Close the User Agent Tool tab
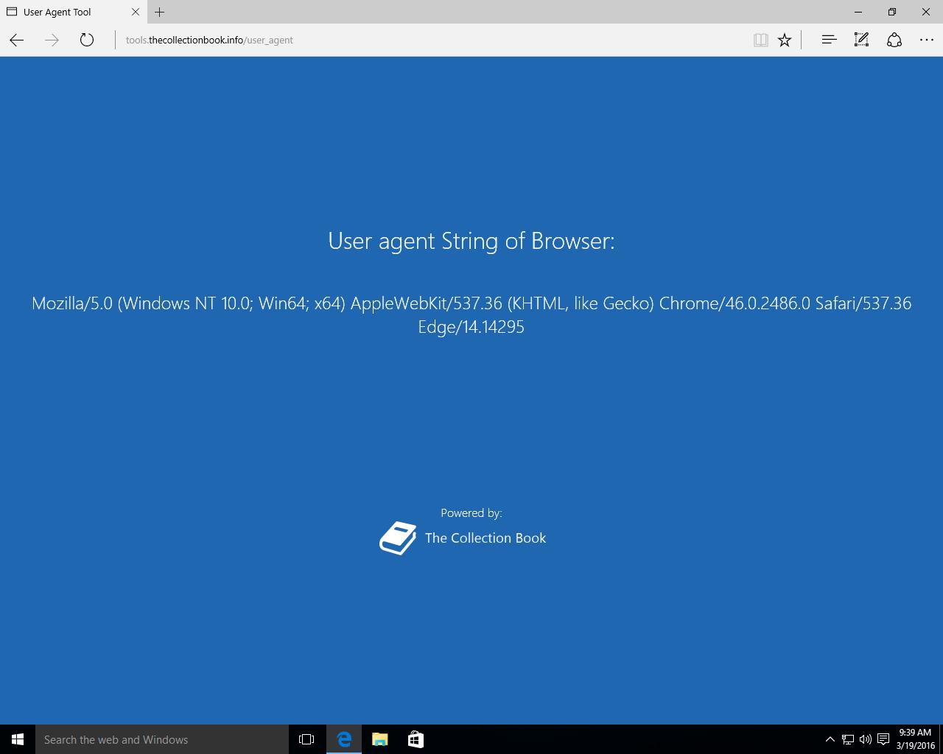This screenshot has height=754, width=943. tap(136, 12)
